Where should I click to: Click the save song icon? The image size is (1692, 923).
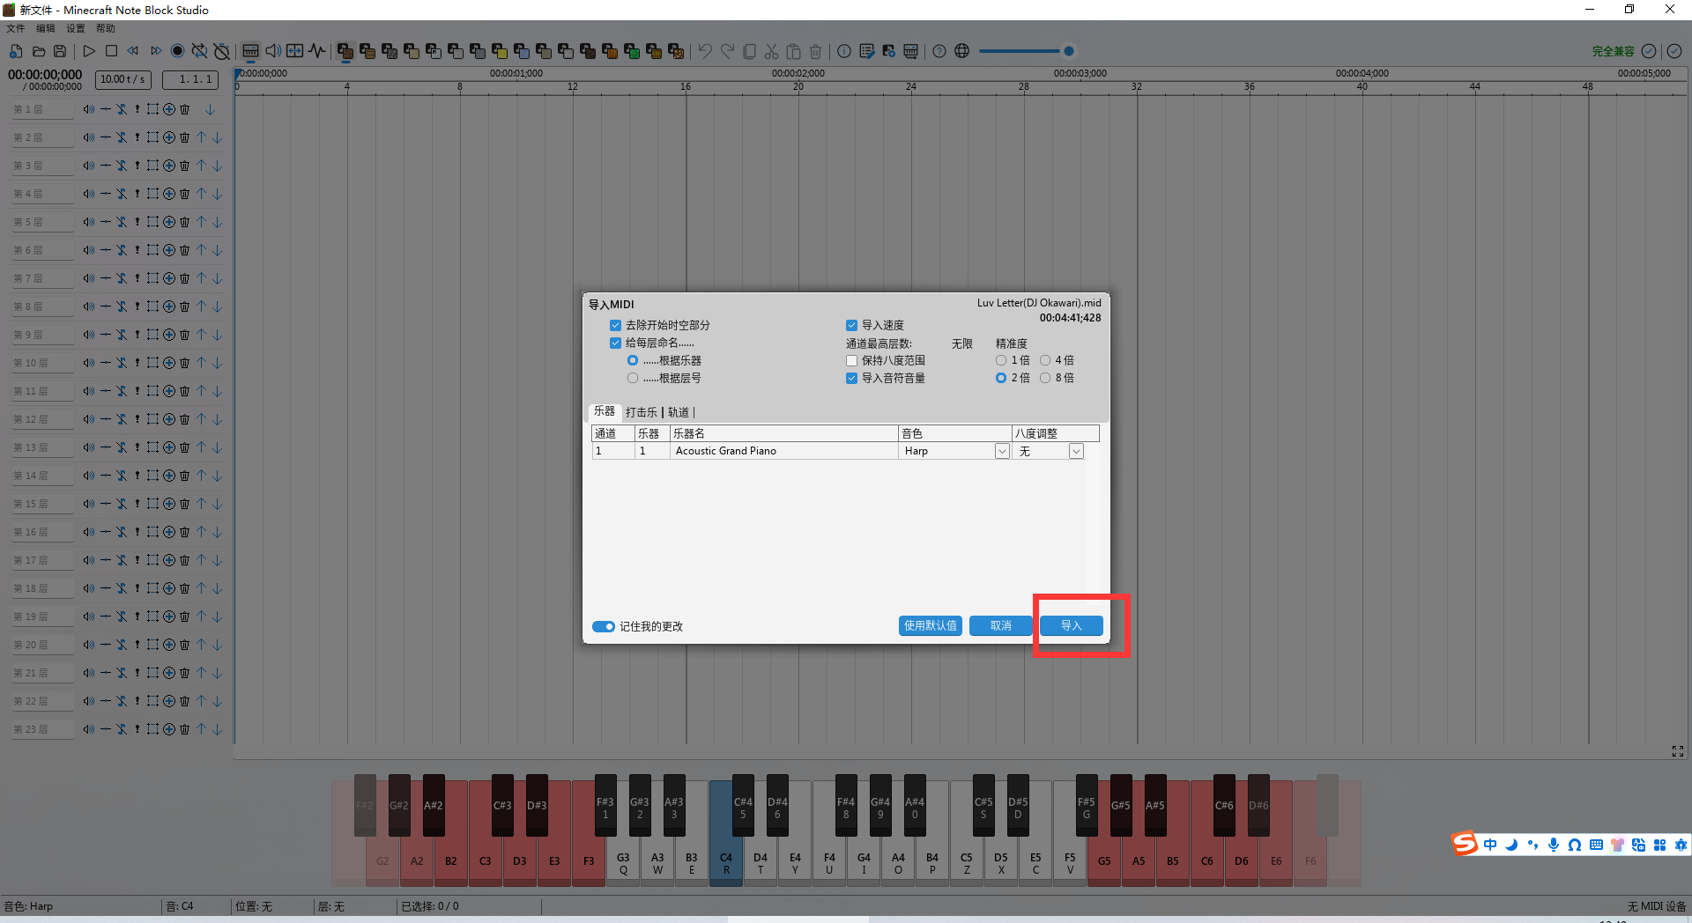tap(60, 51)
